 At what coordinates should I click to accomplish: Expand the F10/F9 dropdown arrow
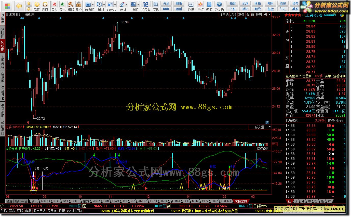pyautogui.click(x=115, y=5)
